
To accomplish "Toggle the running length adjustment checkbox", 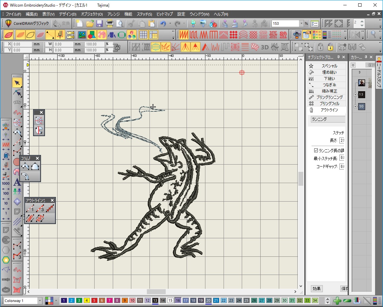I will (316, 150).
